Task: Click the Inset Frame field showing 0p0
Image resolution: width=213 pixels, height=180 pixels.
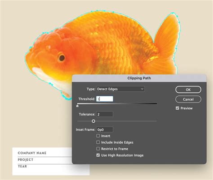Action: 105,130
